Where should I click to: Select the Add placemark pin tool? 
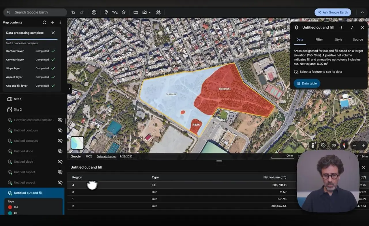pyautogui.click(x=106, y=12)
